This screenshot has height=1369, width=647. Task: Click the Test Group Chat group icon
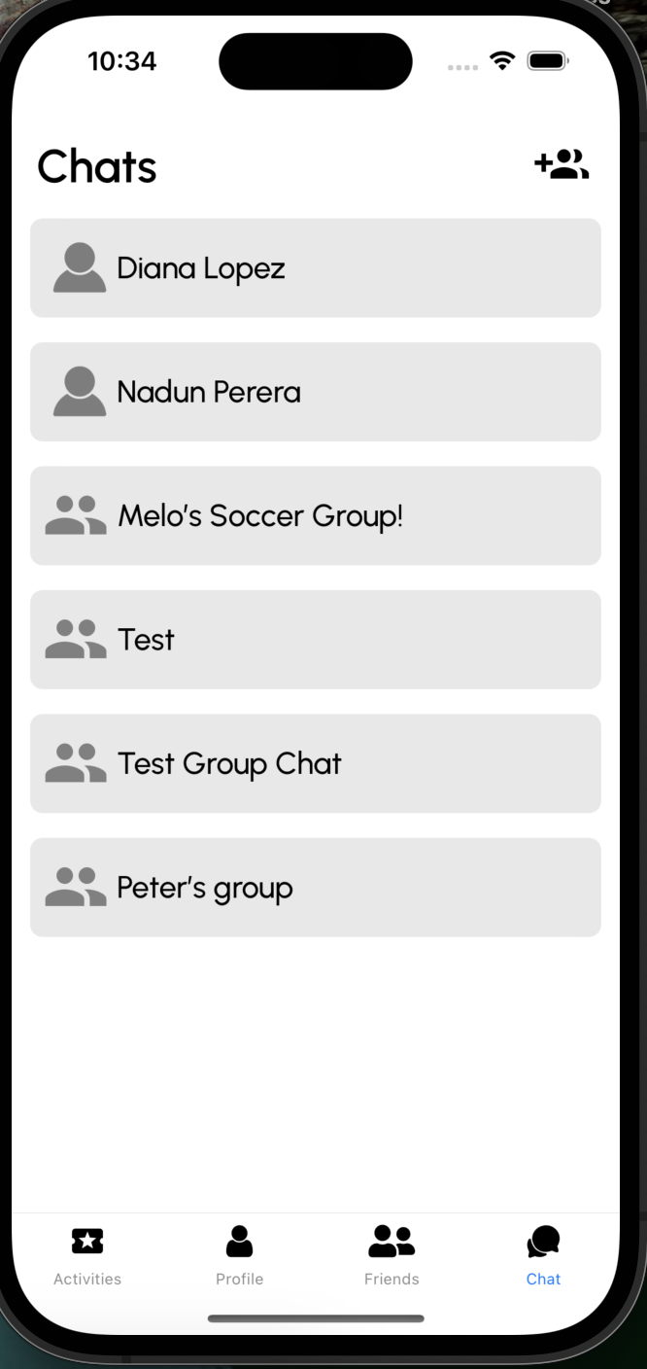pos(76,763)
